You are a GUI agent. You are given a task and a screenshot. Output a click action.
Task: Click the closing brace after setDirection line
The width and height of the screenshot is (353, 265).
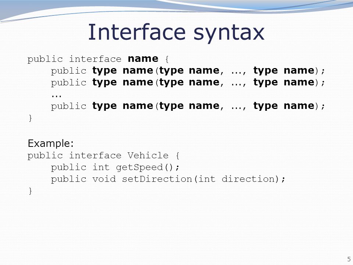31,191
